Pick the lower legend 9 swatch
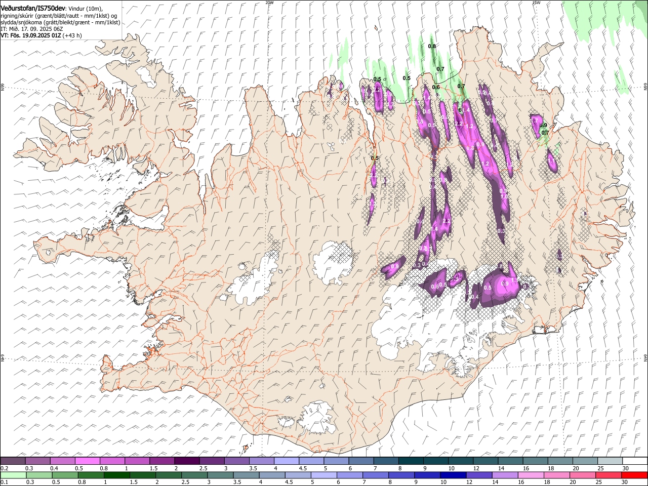This screenshot has width=648, height=486. click(427, 475)
